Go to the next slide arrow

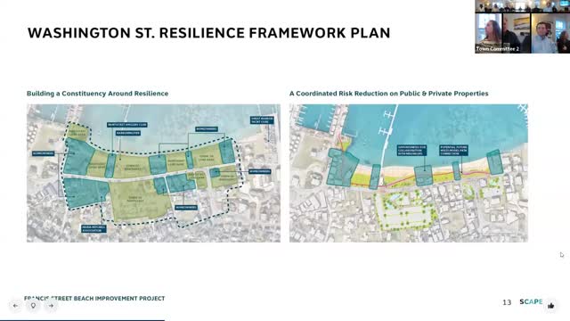pyautogui.click(x=51, y=306)
